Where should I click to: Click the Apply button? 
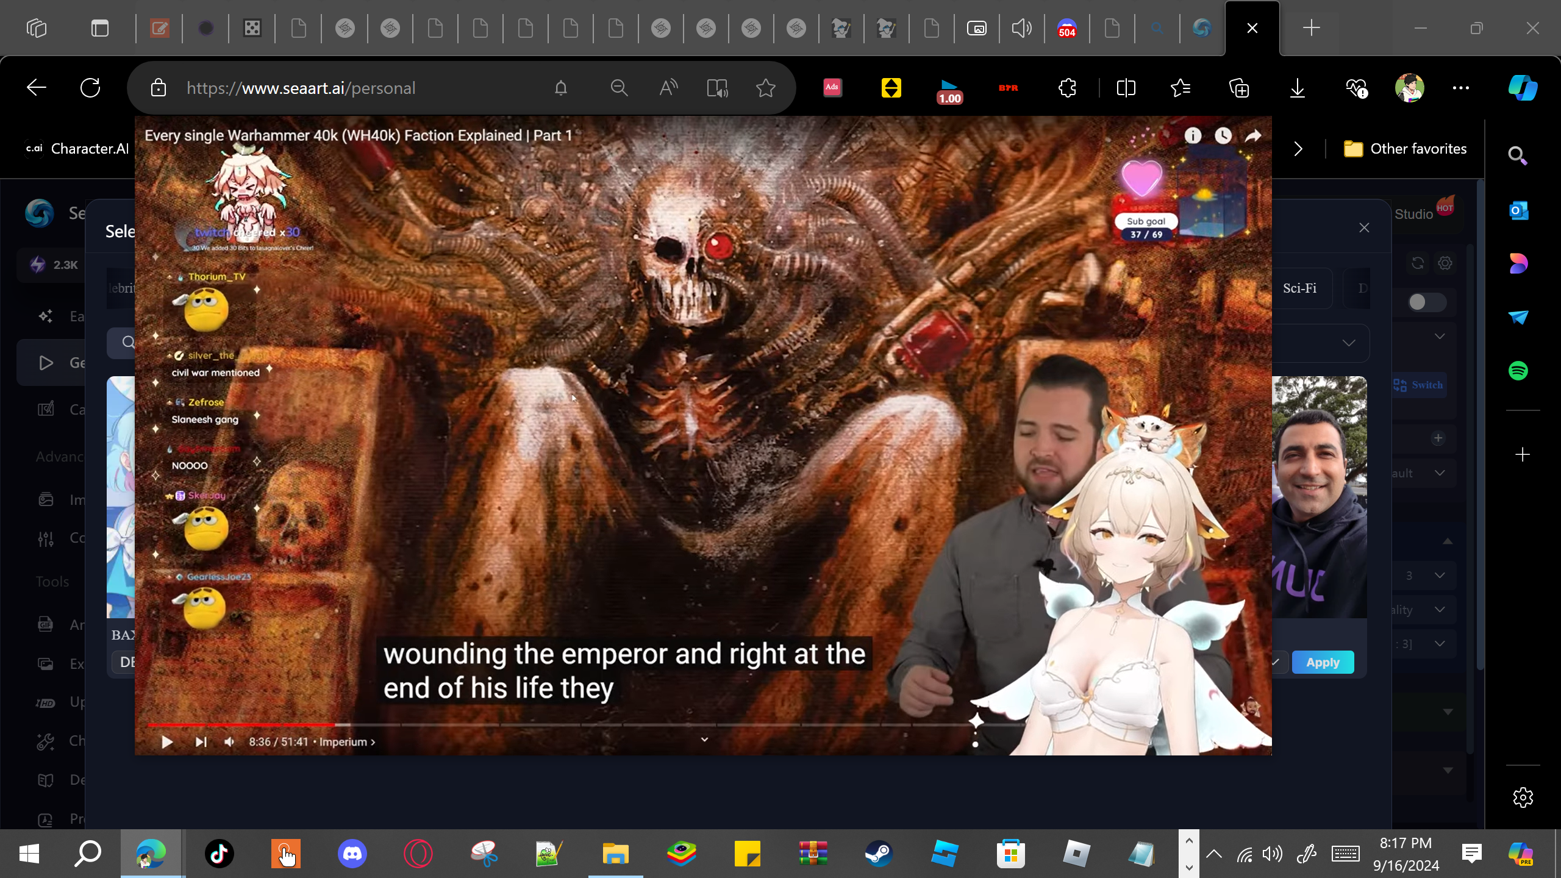[x=1323, y=662]
